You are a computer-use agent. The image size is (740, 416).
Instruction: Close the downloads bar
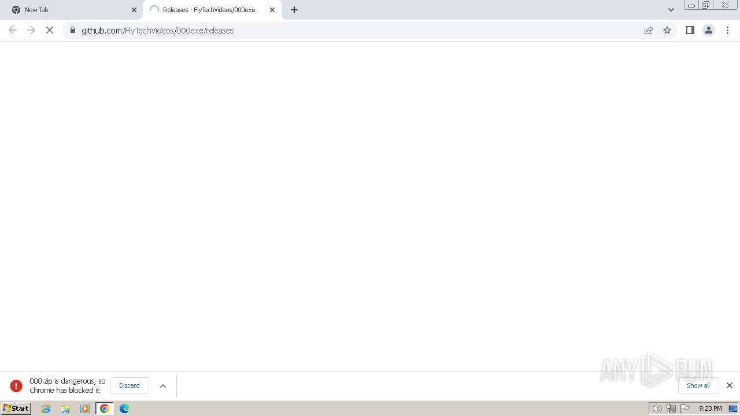point(730,385)
